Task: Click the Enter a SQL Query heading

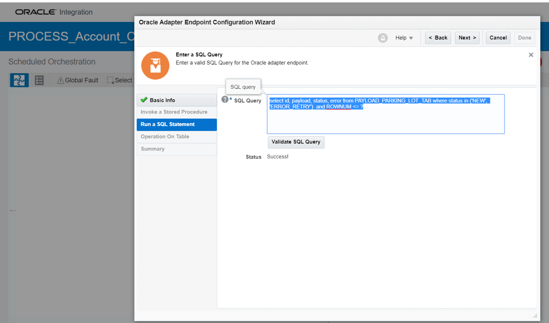Action: click(199, 55)
